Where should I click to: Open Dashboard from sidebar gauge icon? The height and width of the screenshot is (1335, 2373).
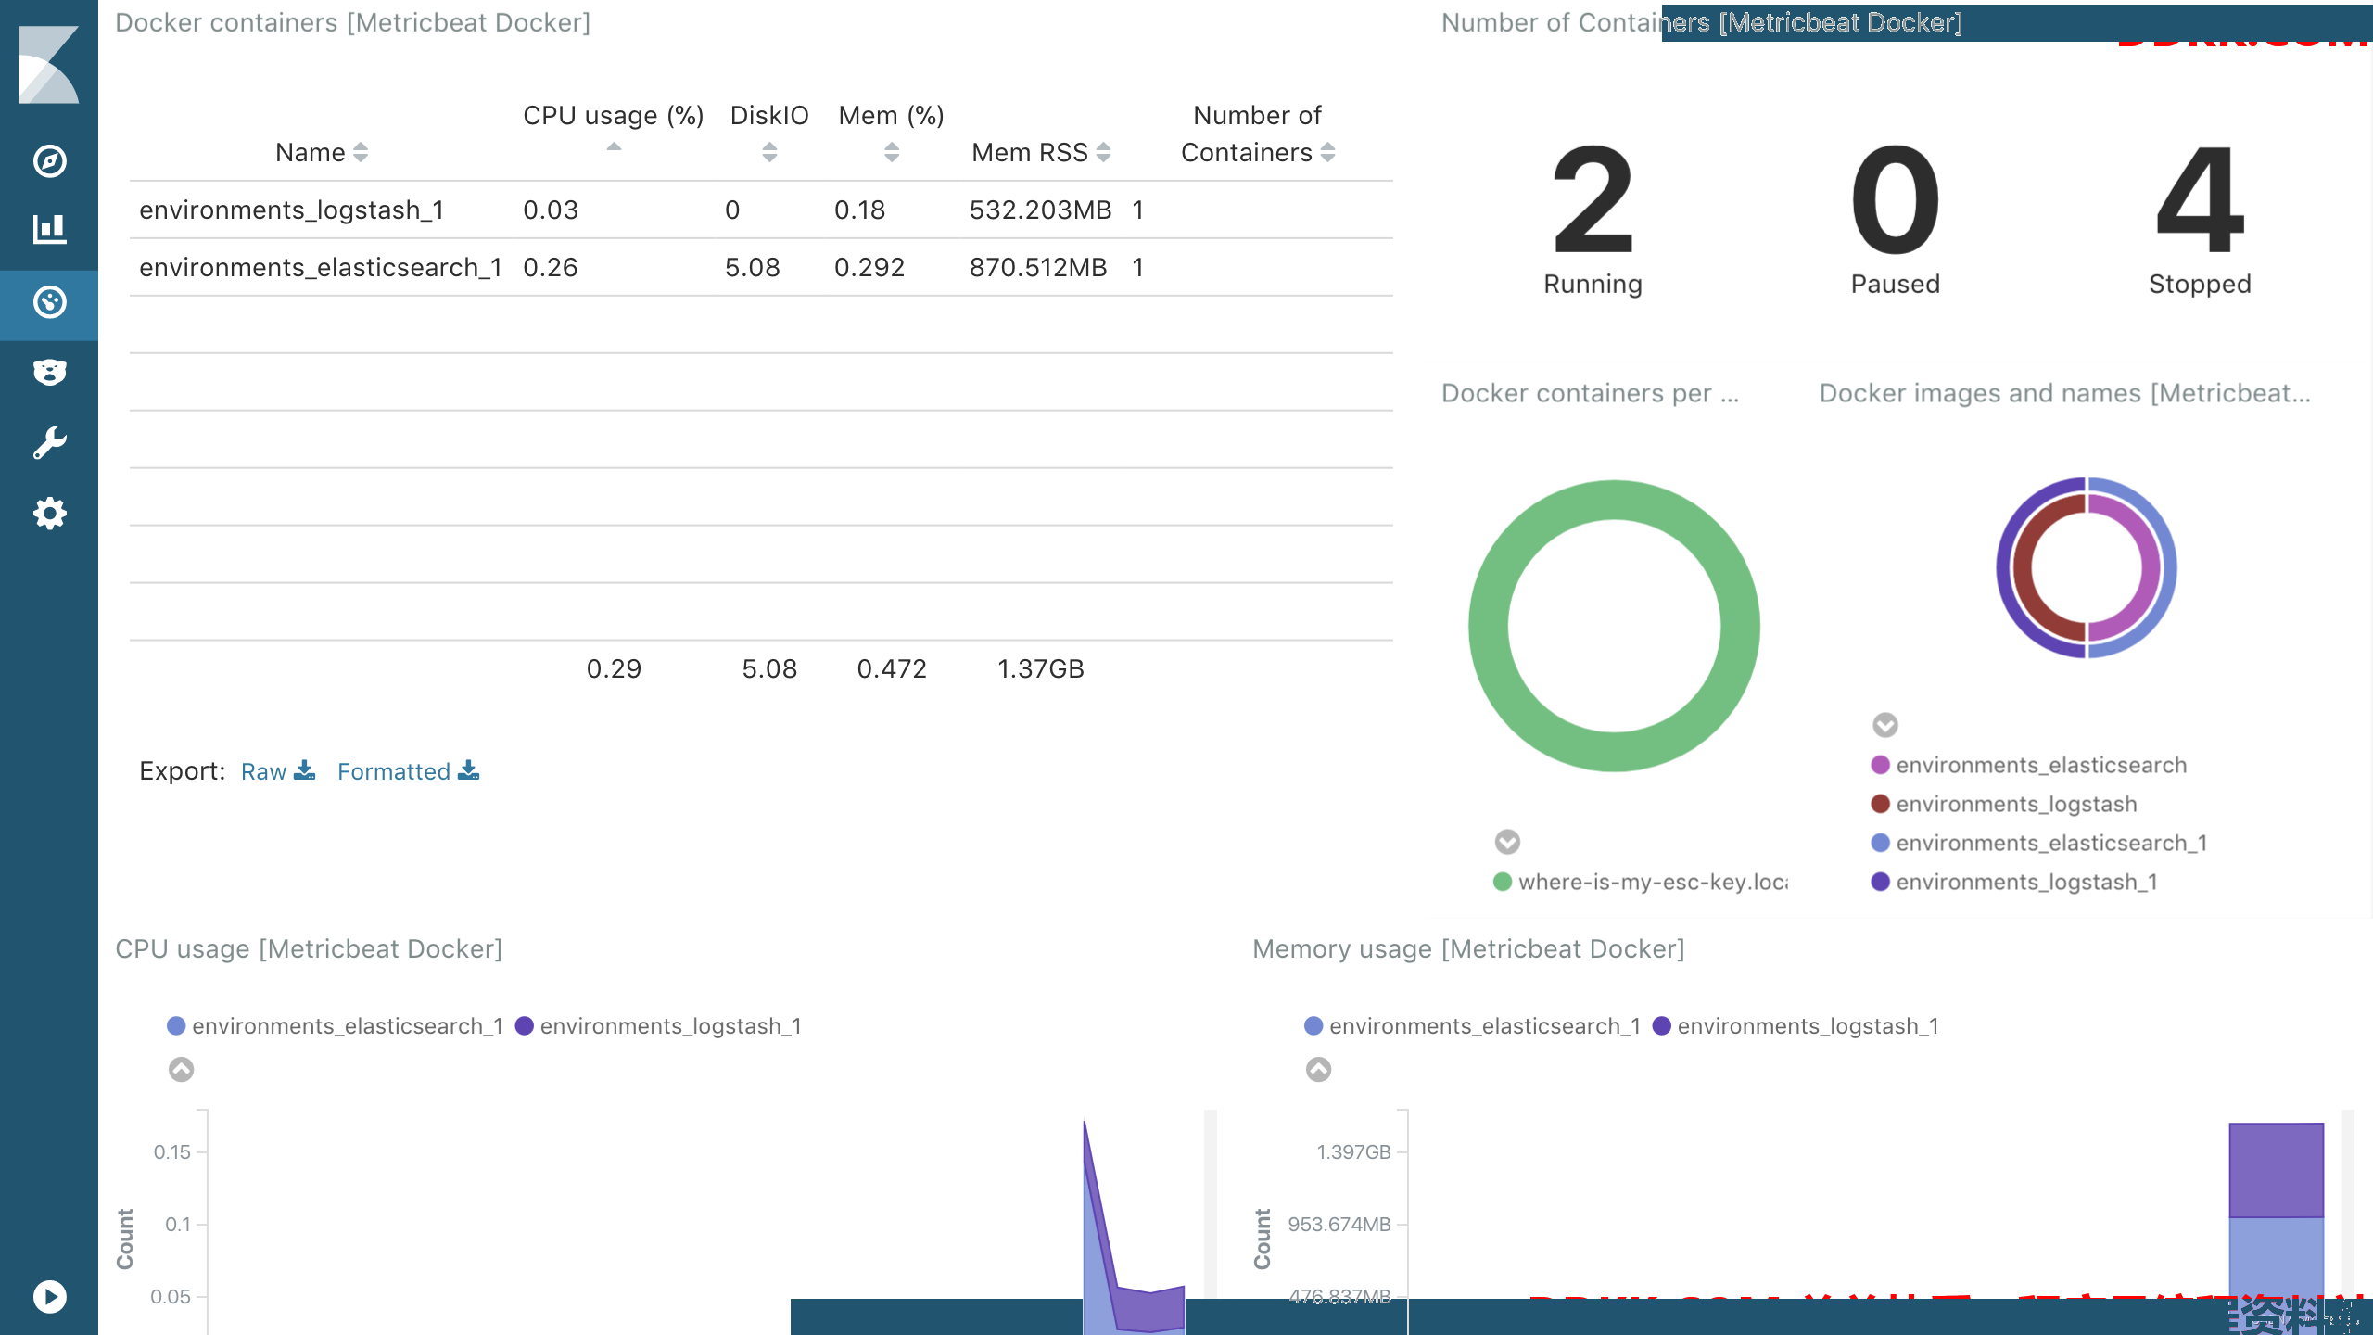coord(49,302)
